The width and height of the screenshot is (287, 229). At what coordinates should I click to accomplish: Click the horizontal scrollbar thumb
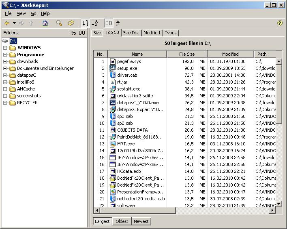pos(138,210)
